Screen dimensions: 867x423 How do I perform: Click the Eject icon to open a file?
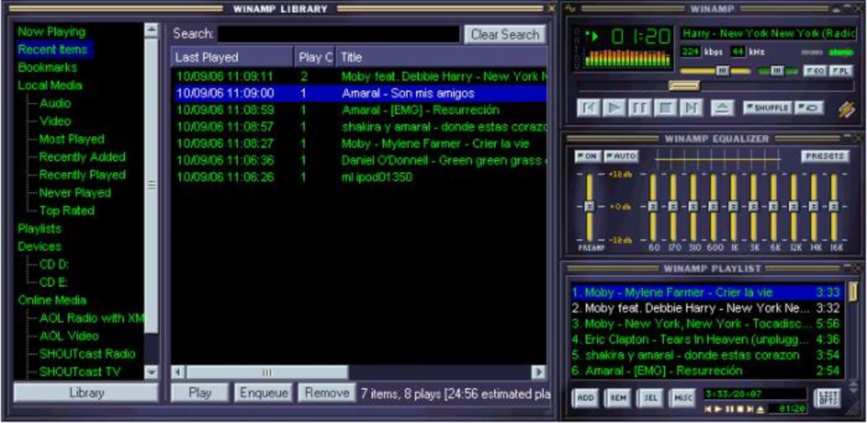[x=723, y=106]
